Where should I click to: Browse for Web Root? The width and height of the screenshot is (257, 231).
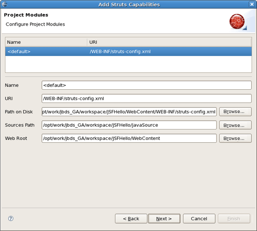click(235, 139)
